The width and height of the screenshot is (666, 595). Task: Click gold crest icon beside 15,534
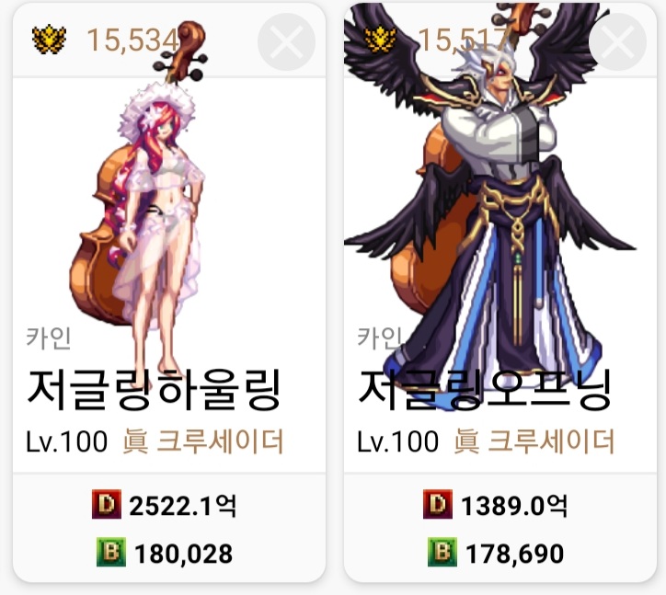point(50,40)
